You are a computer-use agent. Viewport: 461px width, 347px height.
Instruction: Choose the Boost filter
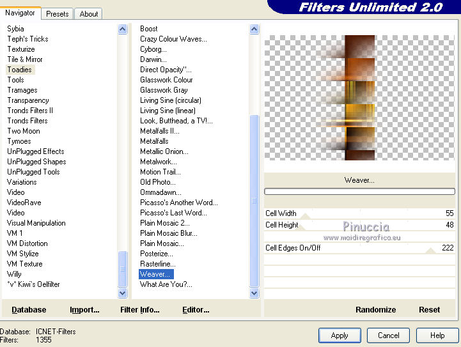pos(149,29)
